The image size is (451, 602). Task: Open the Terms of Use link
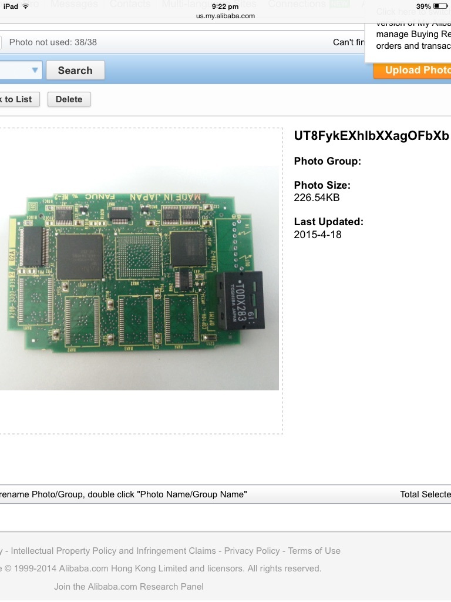(x=314, y=550)
